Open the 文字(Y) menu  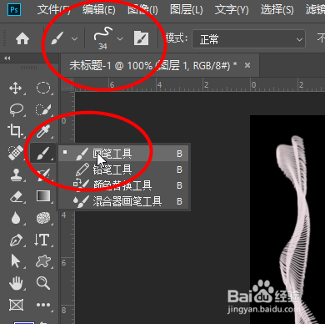tap(232, 10)
